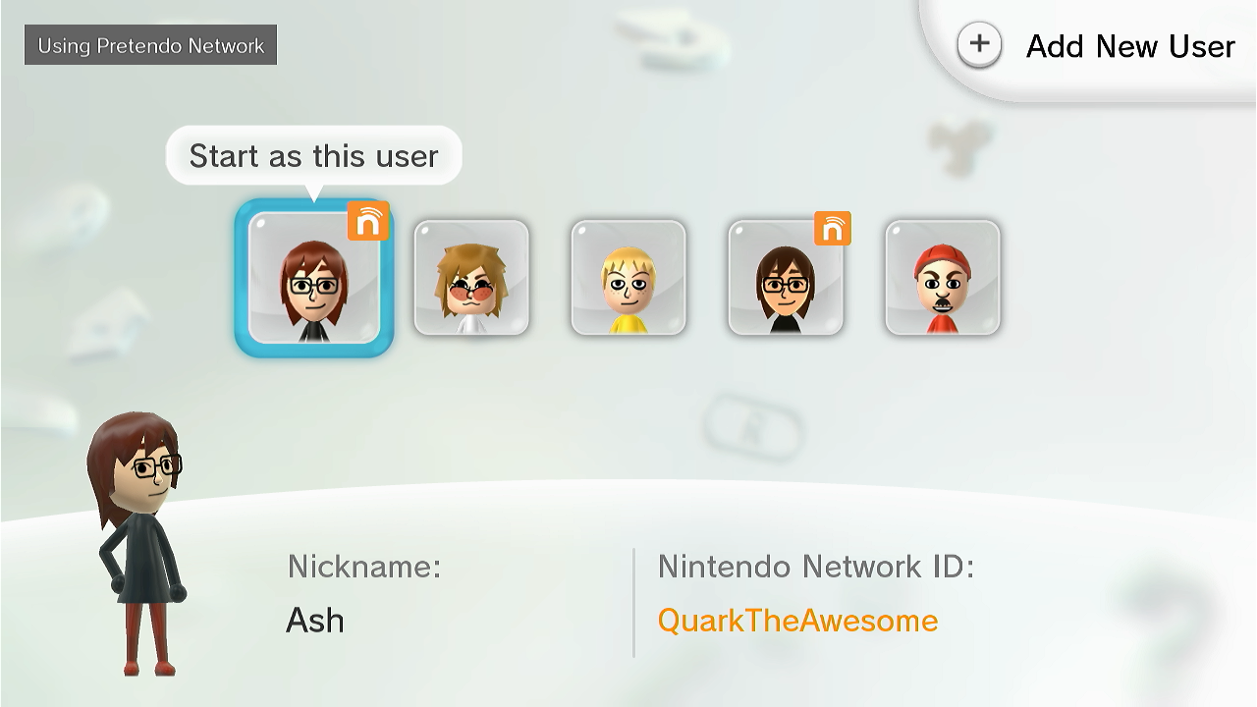
Task: Click the Nintendo Network ID label
Action: [x=815, y=567]
